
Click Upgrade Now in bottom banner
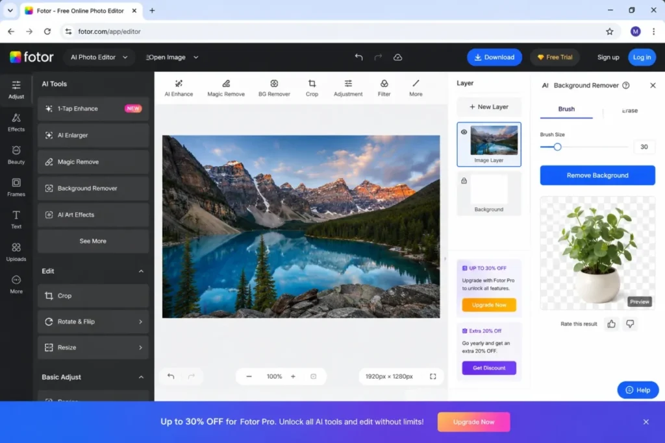tap(473, 422)
